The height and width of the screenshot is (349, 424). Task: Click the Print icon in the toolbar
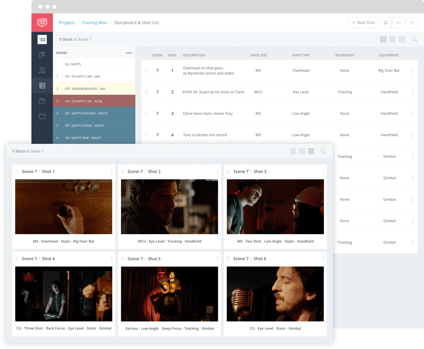coord(385,23)
